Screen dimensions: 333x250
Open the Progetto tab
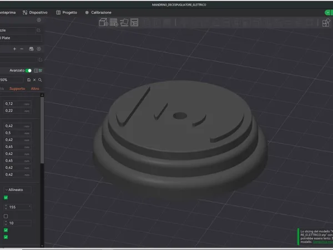pos(67,13)
